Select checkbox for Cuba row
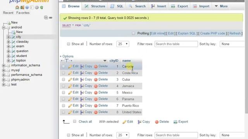Image resolution: width=248 pixels, height=139 pixels. tap(64, 80)
